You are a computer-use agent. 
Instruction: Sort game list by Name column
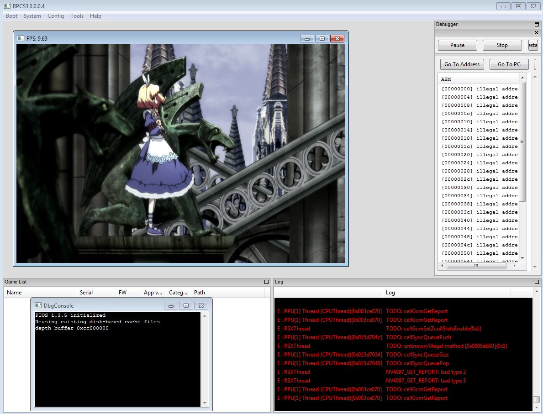pos(14,293)
